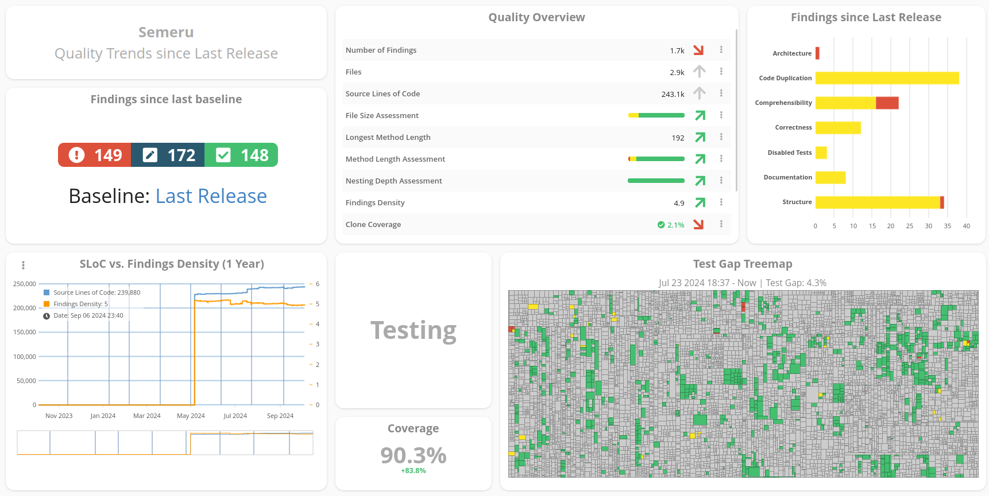Click the green trend arrow for Nesting Depth Assessment

click(x=700, y=181)
